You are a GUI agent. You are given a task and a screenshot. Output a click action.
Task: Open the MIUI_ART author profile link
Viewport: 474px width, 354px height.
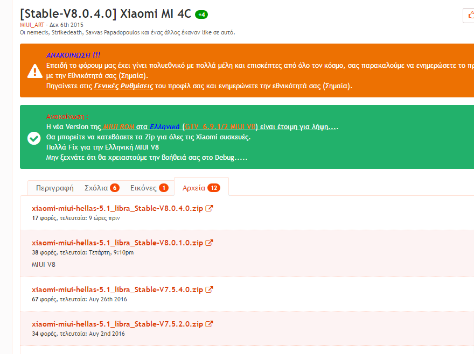pyautogui.click(x=32, y=25)
